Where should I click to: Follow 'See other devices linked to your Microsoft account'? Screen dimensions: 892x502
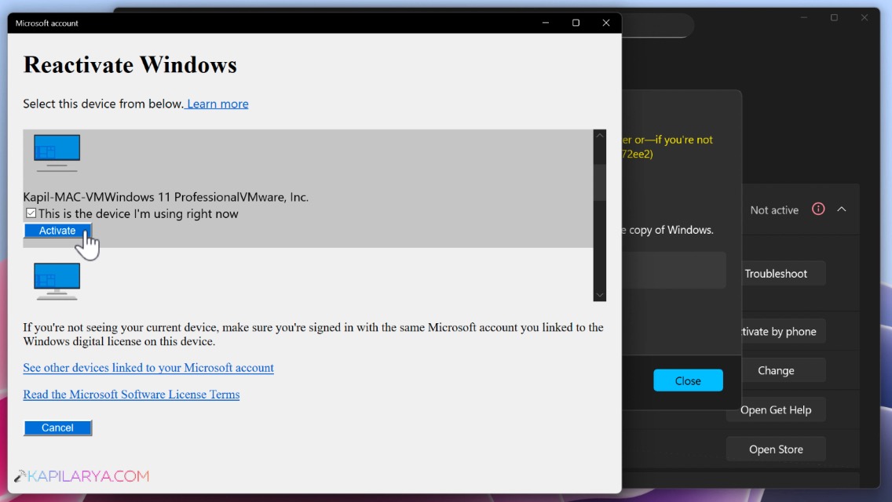pyautogui.click(x=148, y=367)
